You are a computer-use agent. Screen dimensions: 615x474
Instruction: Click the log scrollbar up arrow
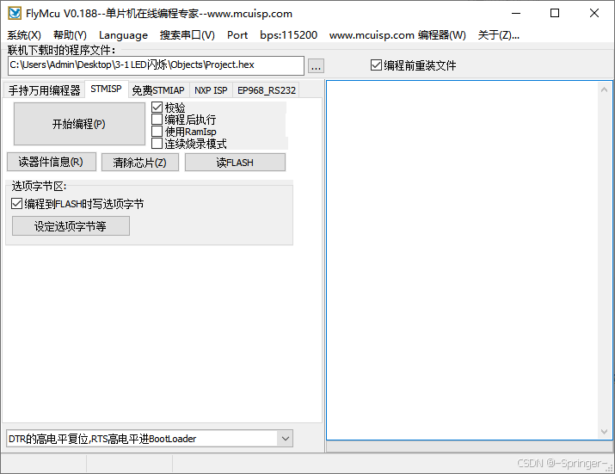pos(604,89)
